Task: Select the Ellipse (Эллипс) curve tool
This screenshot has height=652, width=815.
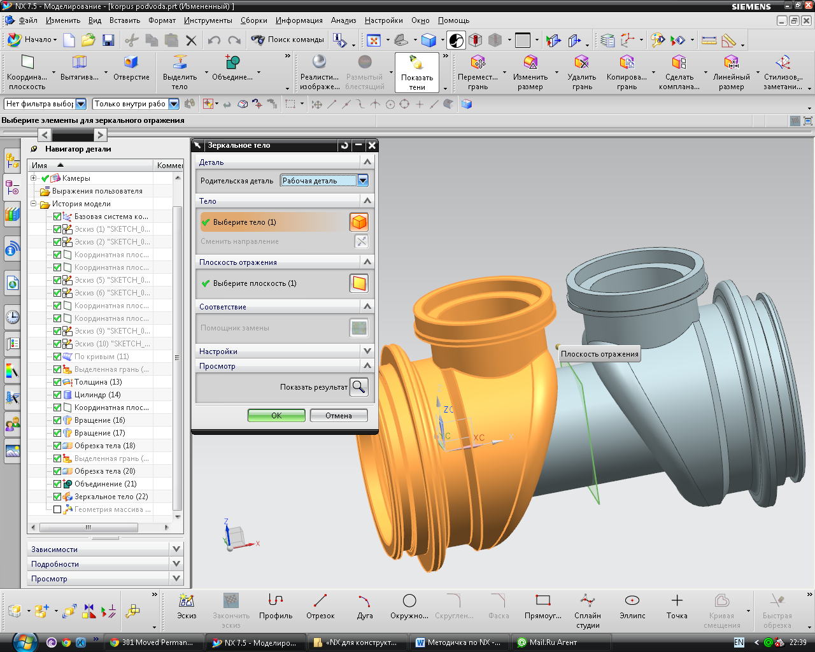Action: pos(632,600)
